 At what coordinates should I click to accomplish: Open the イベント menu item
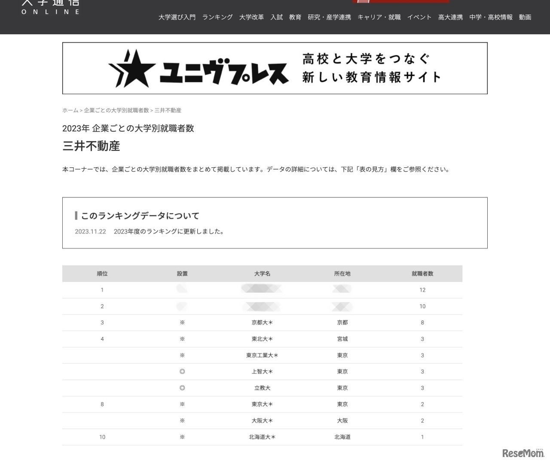click(419, 17)
